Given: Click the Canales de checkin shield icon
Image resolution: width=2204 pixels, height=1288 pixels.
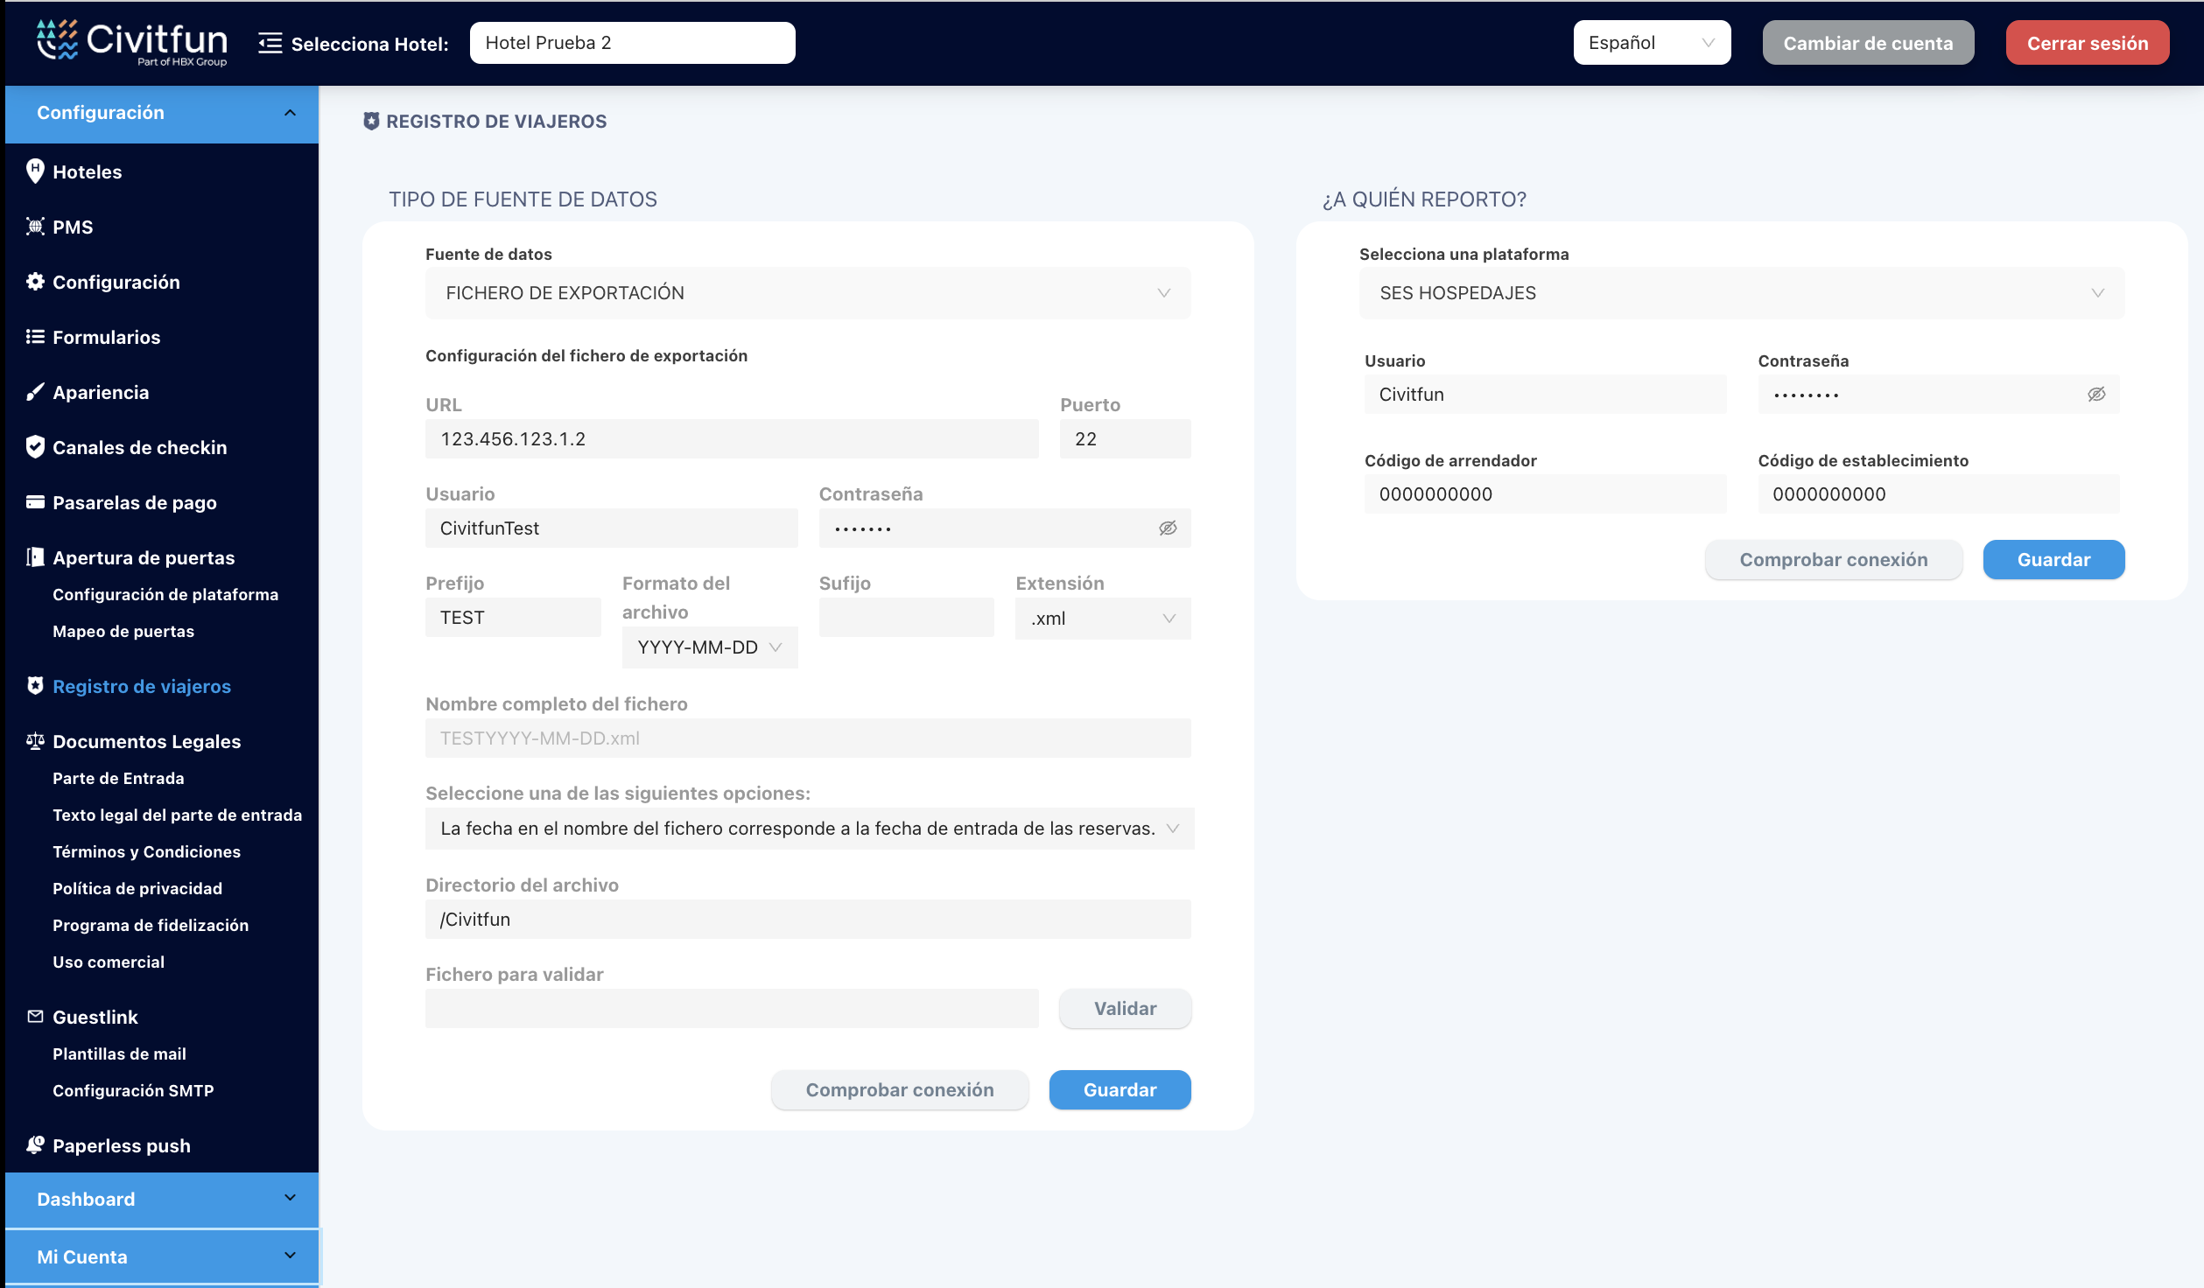Looking at the screenshot, I should (35, 447).
